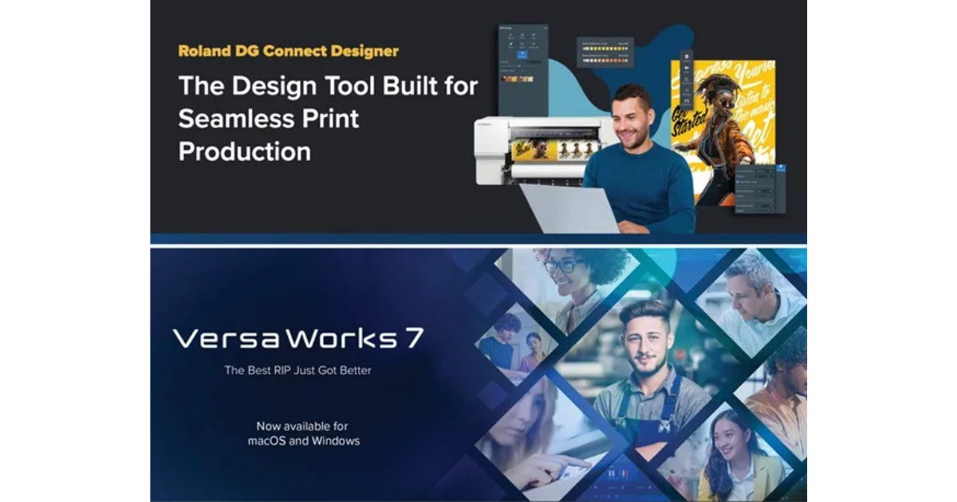Viewport: 957px width, 502px height.
Task: Toggle the blue switch atop the settings panel
Action: (781, 167)
